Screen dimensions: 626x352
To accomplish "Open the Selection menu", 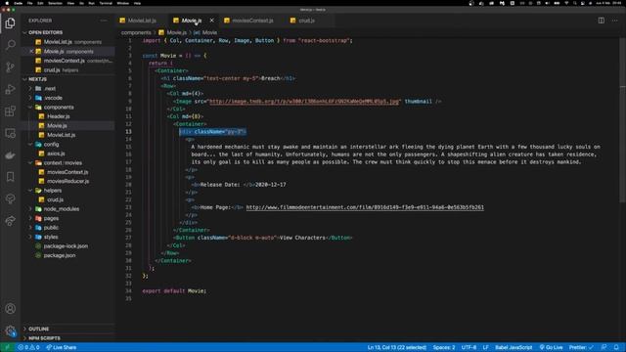I will click(55, 3).
